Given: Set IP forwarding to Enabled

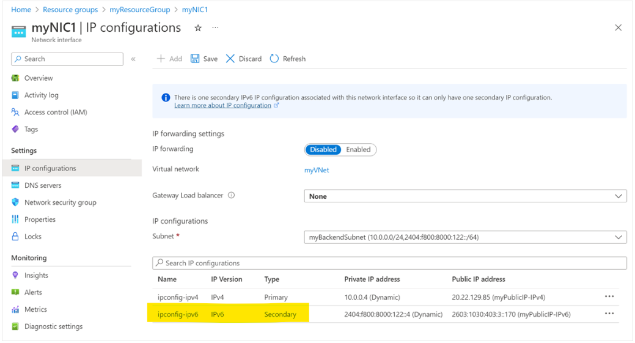Looking at the screenshot, I should click(x=358, y=149).
